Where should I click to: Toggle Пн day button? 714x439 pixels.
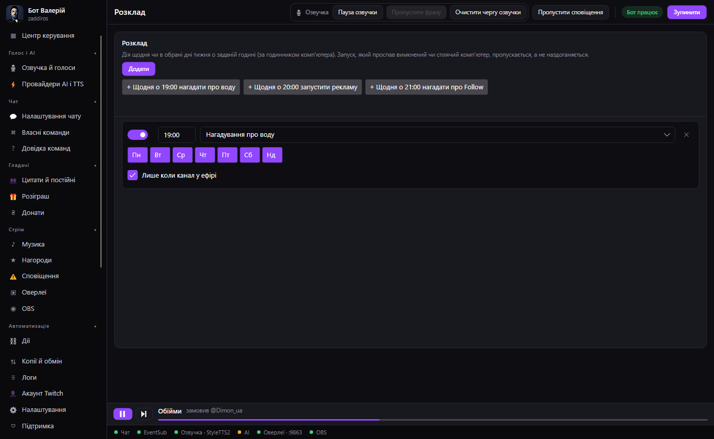point(138,155)
